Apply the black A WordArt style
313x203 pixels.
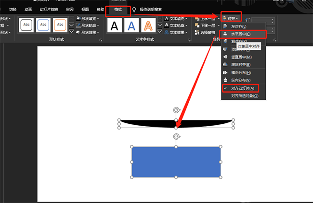point(115,25)
